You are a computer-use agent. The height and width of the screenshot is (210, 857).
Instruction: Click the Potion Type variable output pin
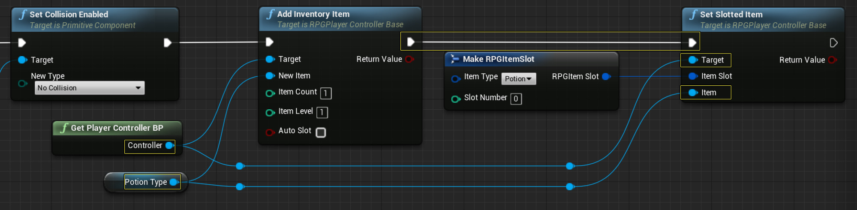(x=174, y=182)
